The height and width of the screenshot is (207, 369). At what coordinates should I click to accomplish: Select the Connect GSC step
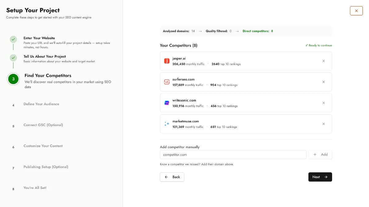43,125
